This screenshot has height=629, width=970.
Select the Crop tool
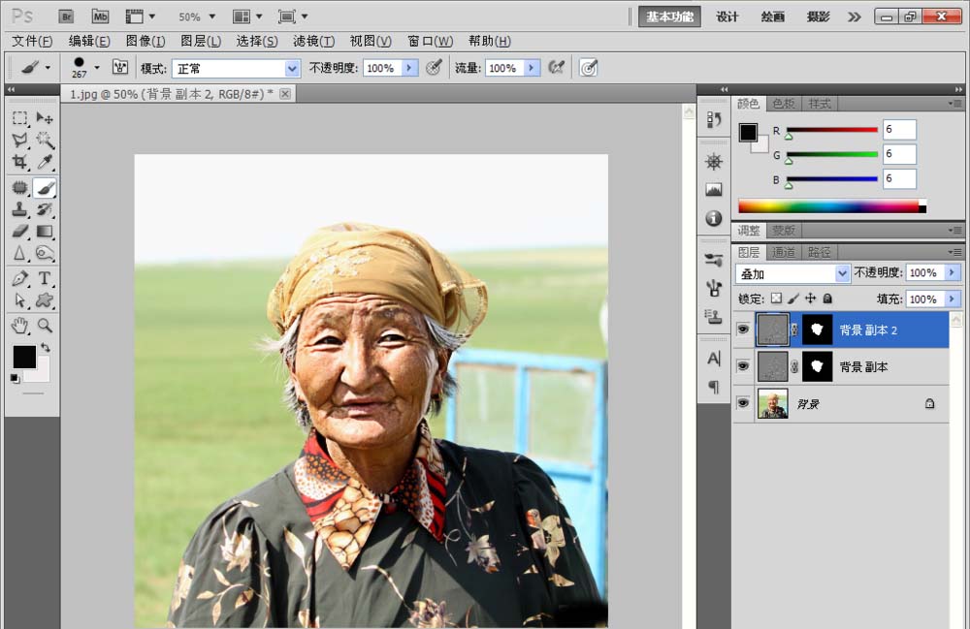[x=19, y=163]
